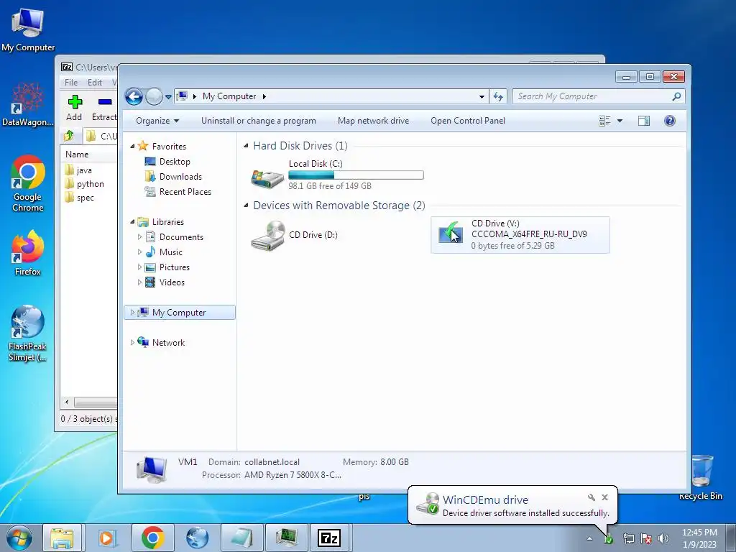This screenshot has width=736, height=552.
Task: Expand Music library node
Action: tap(139, 252)
